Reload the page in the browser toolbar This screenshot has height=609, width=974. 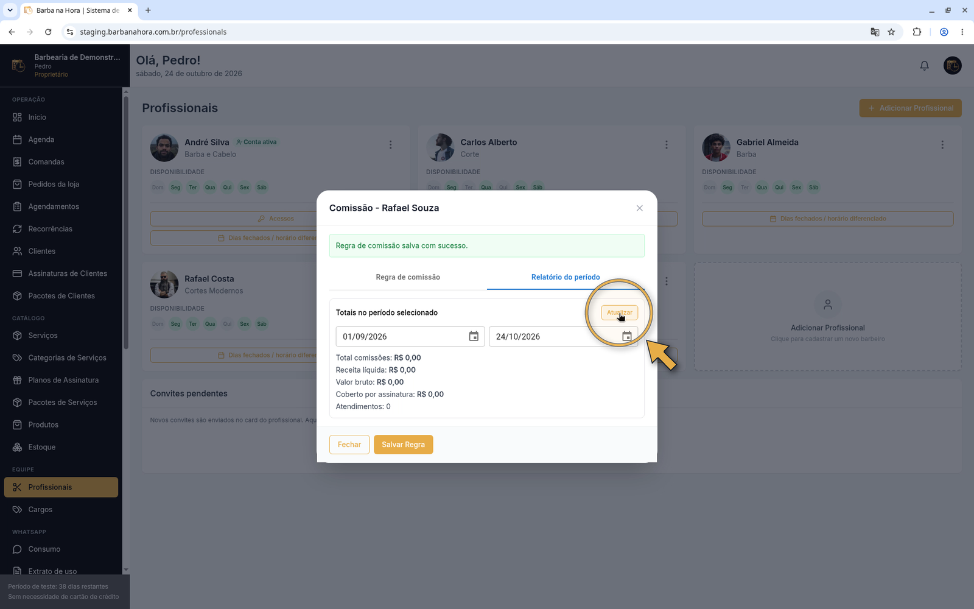point(48,32)
